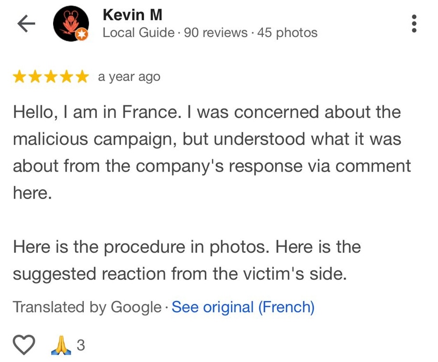Click the Local Guide label
438x362 pixels.
coord(138,33)
